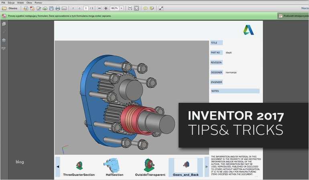The width and height of the screenshot is (309, 180).
Task: Click the 3D gear model view
Action: coord(132,98)
